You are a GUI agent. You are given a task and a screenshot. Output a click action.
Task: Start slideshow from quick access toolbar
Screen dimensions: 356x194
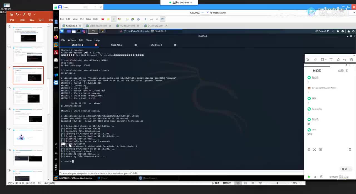(x=29, y=14)
